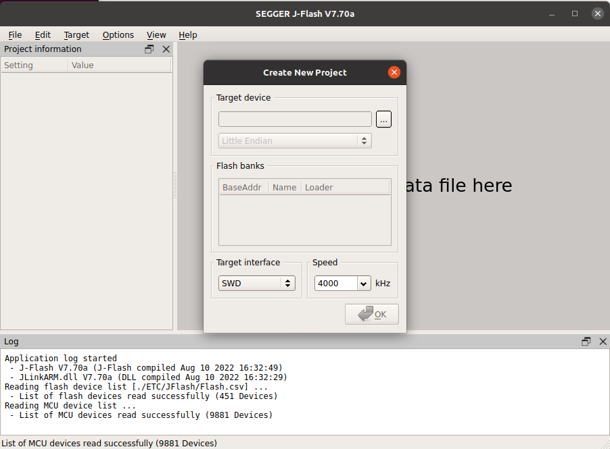610x449 pixels.
Task: Click the status bar message text
Action: click(x=110, y=443)
